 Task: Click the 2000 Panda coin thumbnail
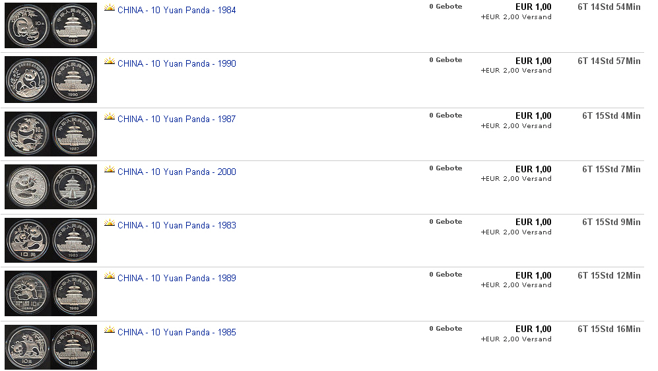click(x=51, y=187)
